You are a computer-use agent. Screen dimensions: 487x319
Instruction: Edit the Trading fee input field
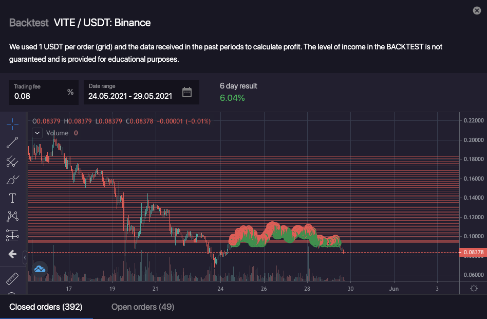pyautogui.click(x=39, y=96)
